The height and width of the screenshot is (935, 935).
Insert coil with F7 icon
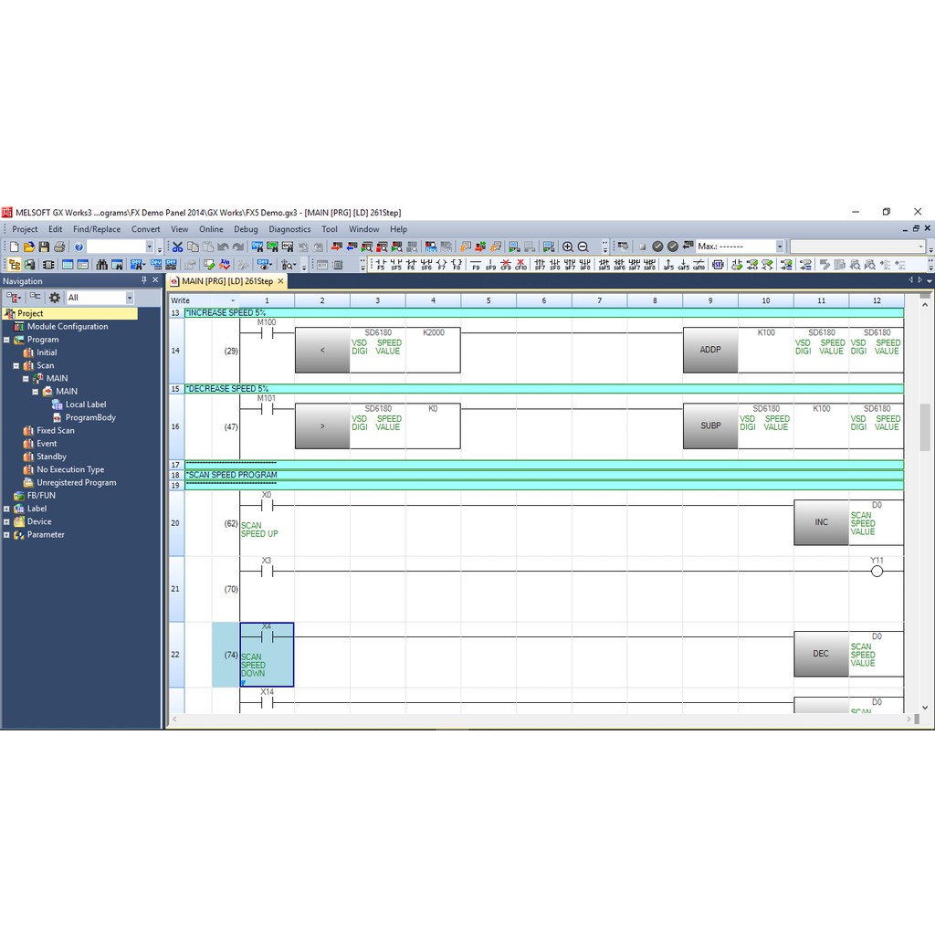(441, 264)
